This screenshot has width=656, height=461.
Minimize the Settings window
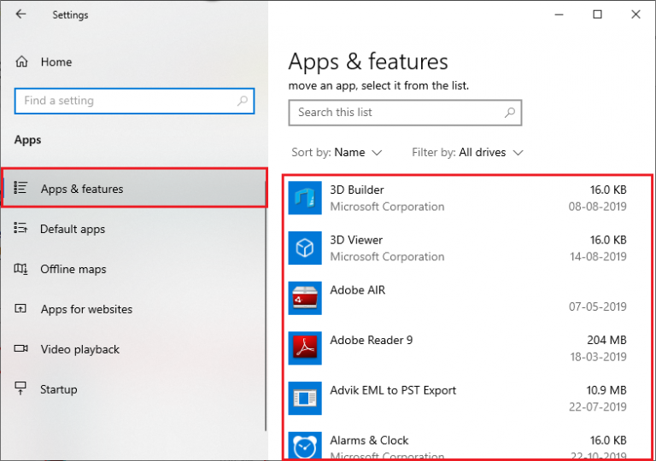pyautogui.click(x=559, y=15)
